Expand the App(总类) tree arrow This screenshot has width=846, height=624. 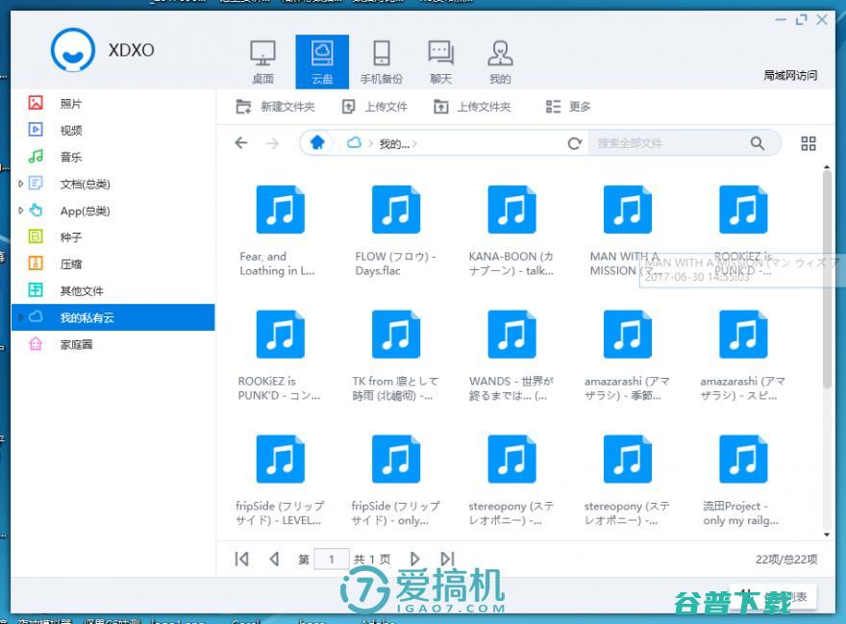20,211
